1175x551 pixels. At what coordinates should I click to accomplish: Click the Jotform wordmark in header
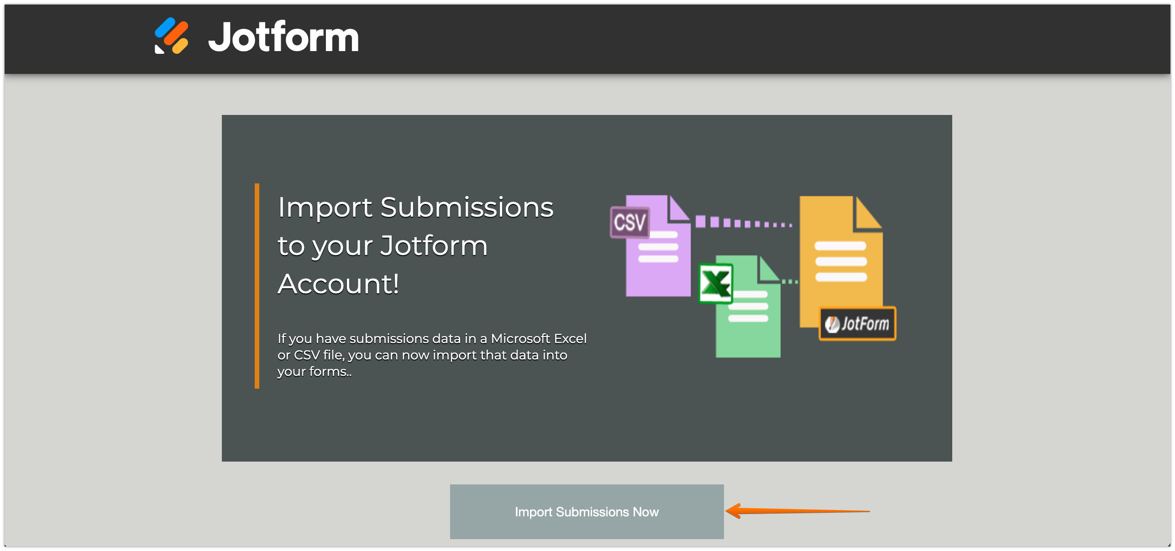(x=283, y=37)
